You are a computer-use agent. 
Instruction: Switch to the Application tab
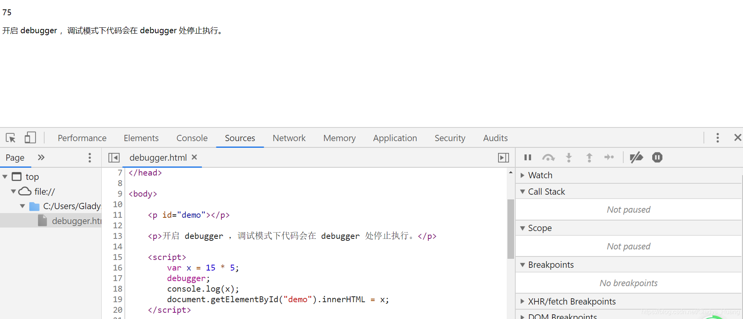[395, 138]
